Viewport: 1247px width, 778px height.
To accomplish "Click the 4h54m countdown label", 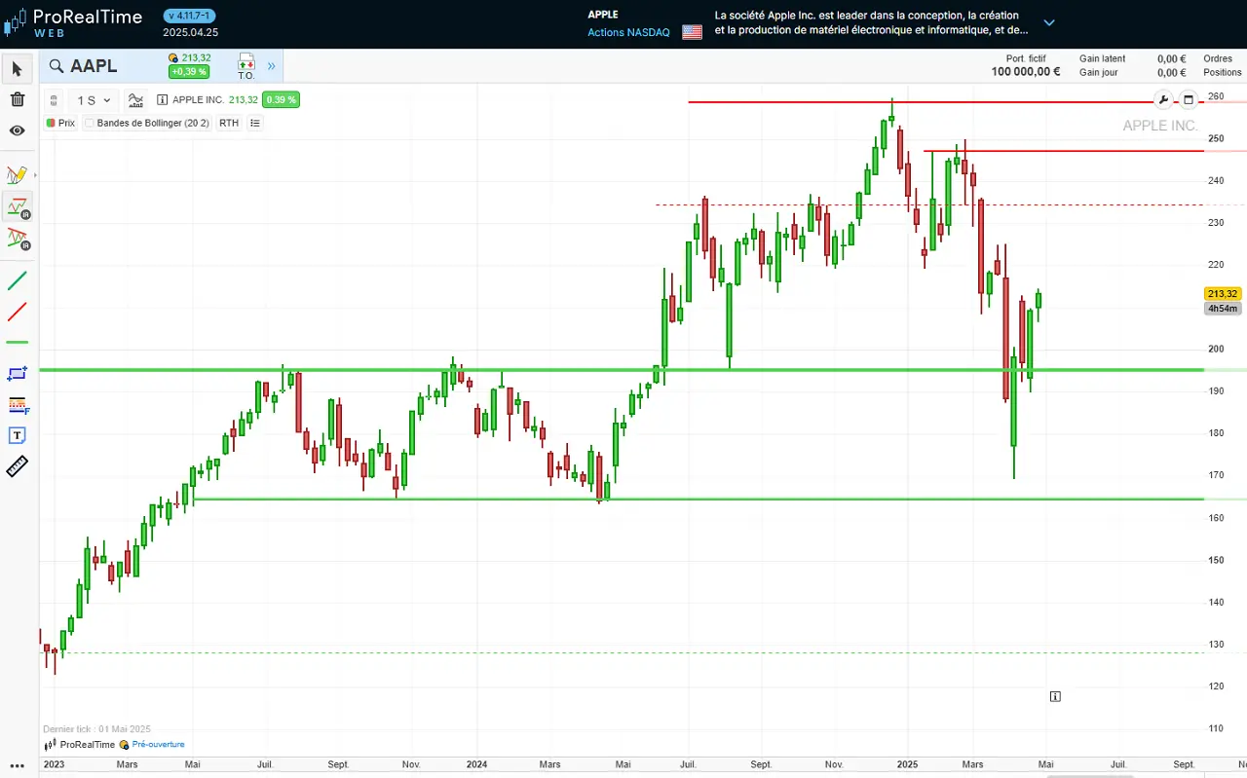I will pos(1222,309).
